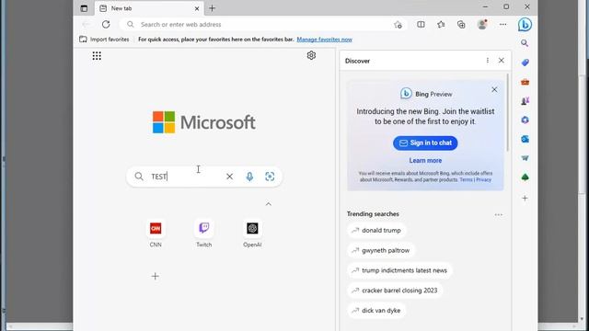Open sidebar Outlook icon
Screen dimensions: 589x331
coord(525,139)
